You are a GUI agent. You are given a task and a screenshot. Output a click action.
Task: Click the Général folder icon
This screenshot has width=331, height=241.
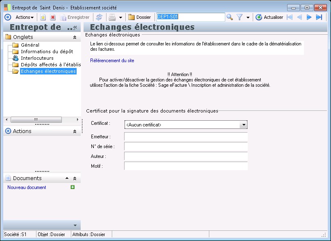click(16, 45)
